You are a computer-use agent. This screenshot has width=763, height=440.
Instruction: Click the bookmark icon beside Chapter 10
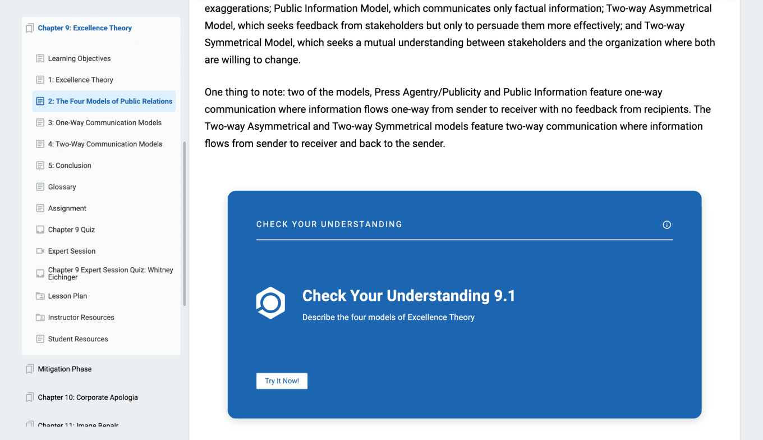pyautogui.click(x=30, y=397)
